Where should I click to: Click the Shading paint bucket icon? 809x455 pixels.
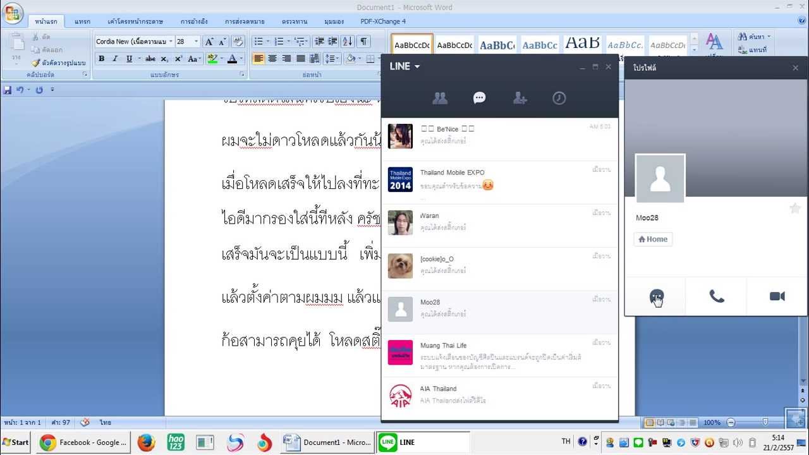click(351, 59)
